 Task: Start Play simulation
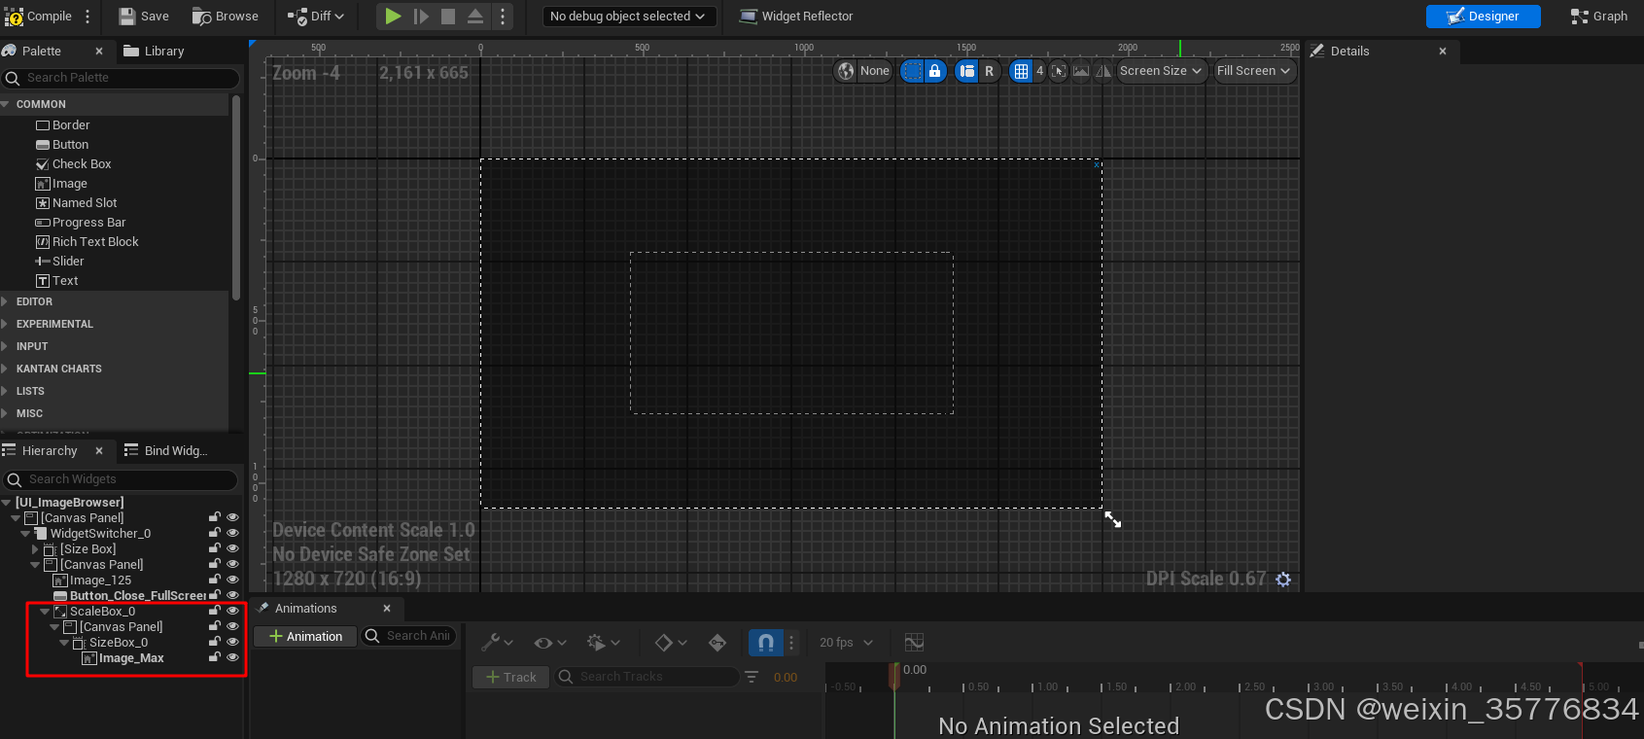[393, 17]
